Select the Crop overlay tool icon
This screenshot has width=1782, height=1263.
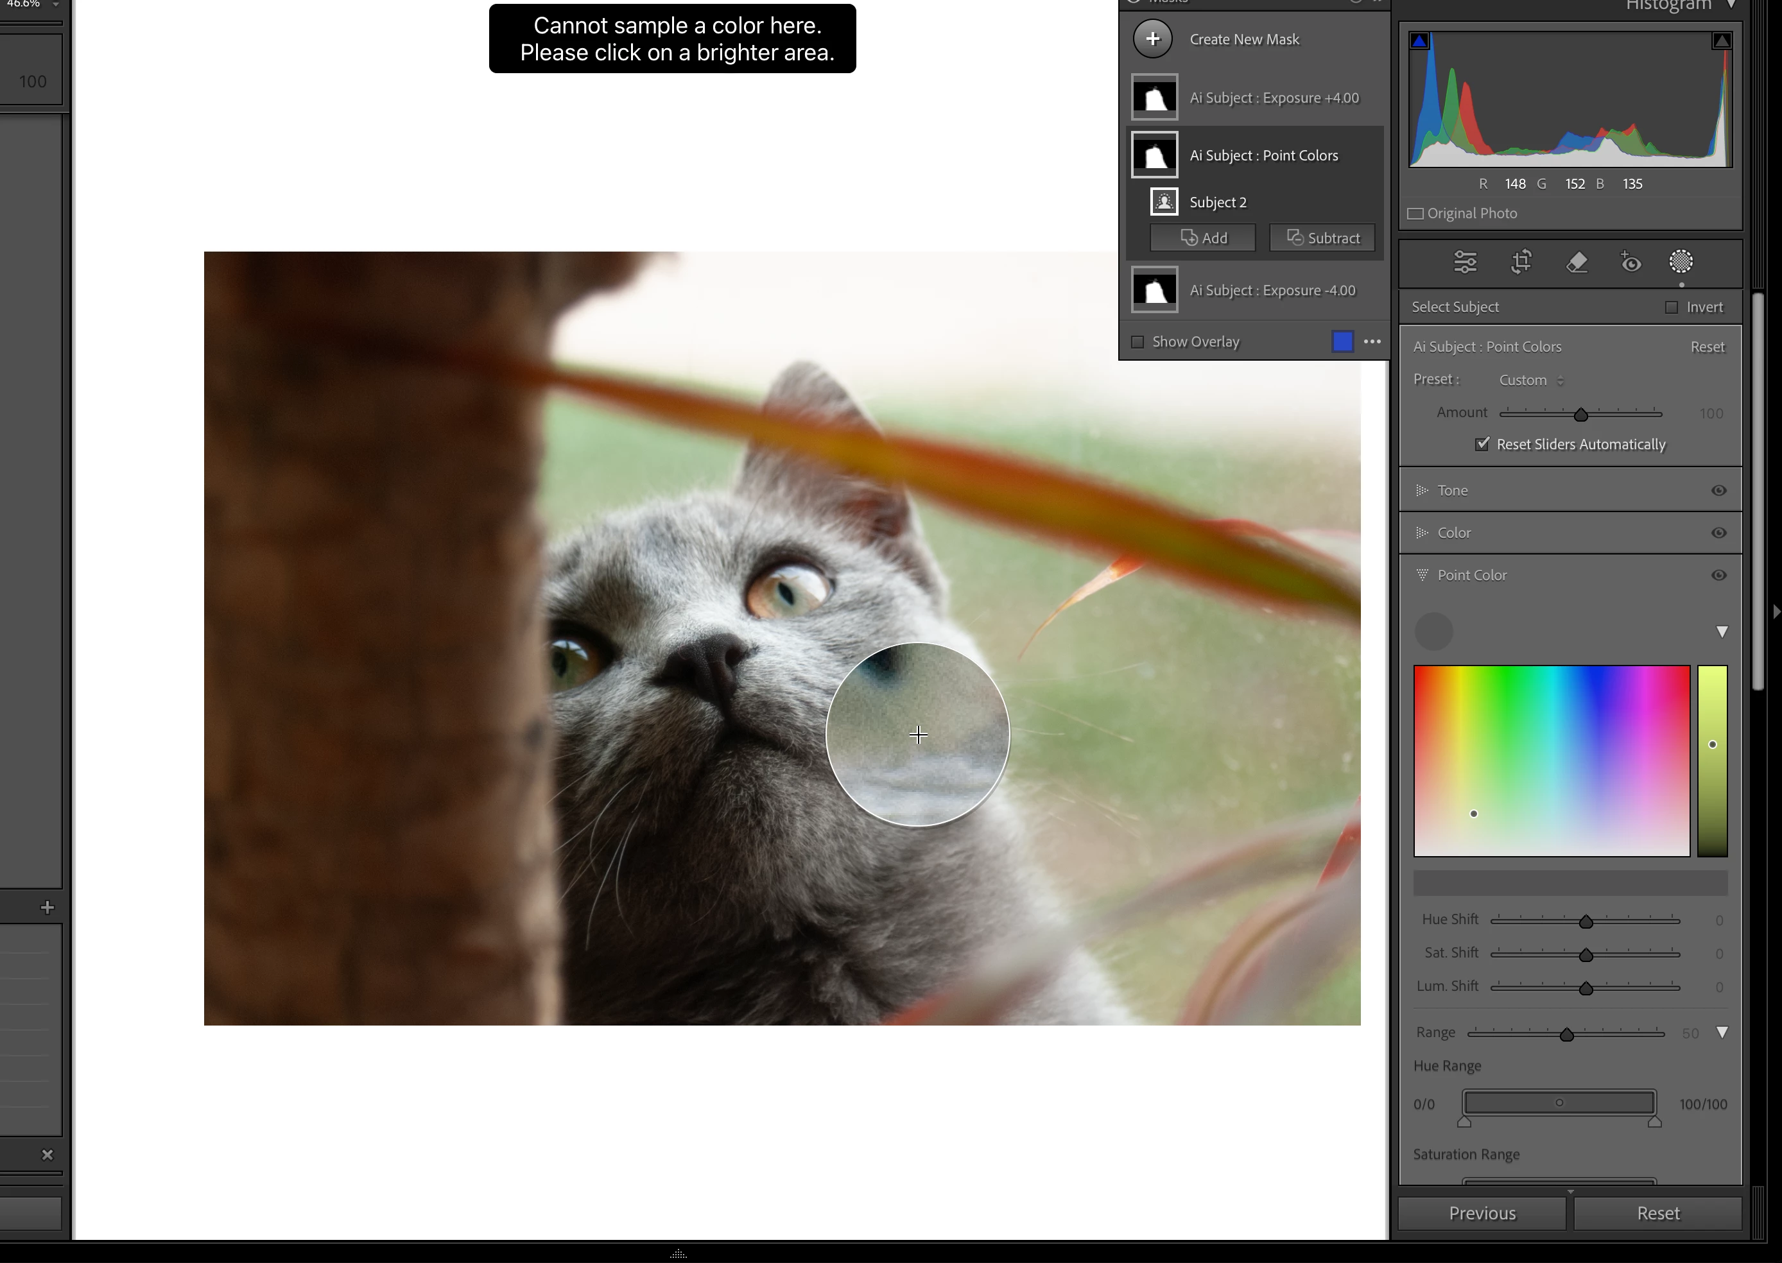pyautogui.click(x=1521, y=262)
